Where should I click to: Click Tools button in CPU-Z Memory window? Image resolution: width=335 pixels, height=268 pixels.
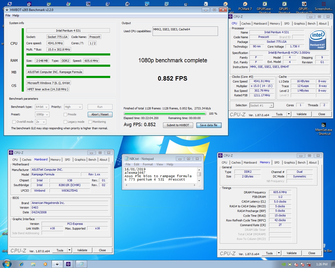[269, 253]
